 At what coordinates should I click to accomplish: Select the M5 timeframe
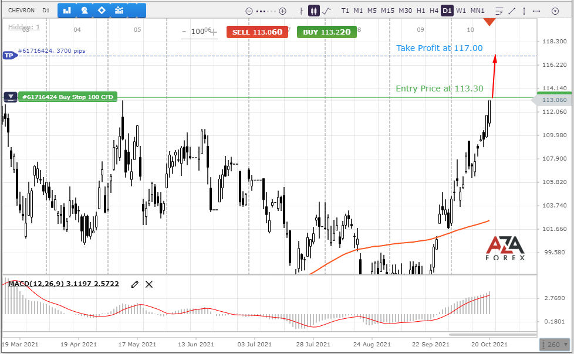[x=372, y=11]
